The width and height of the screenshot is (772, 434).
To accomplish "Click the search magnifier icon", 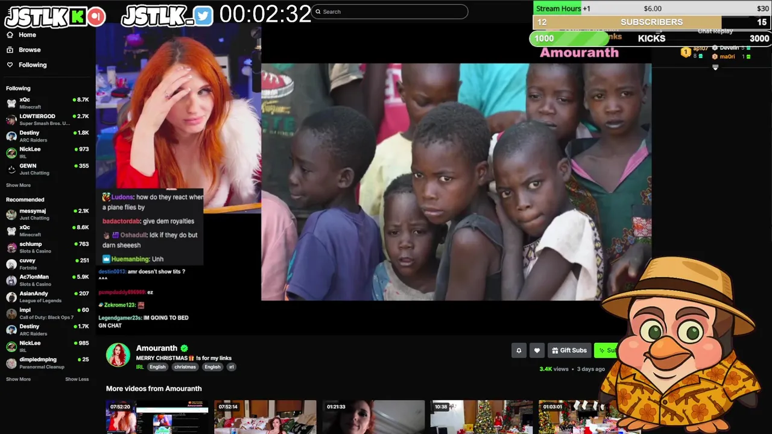I will [318, 11].
